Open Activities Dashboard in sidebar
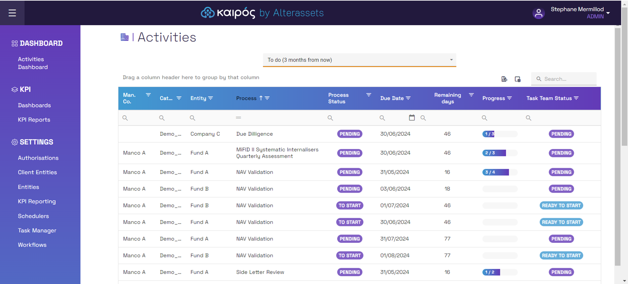The image size is (628, 284). click(33, 63)
